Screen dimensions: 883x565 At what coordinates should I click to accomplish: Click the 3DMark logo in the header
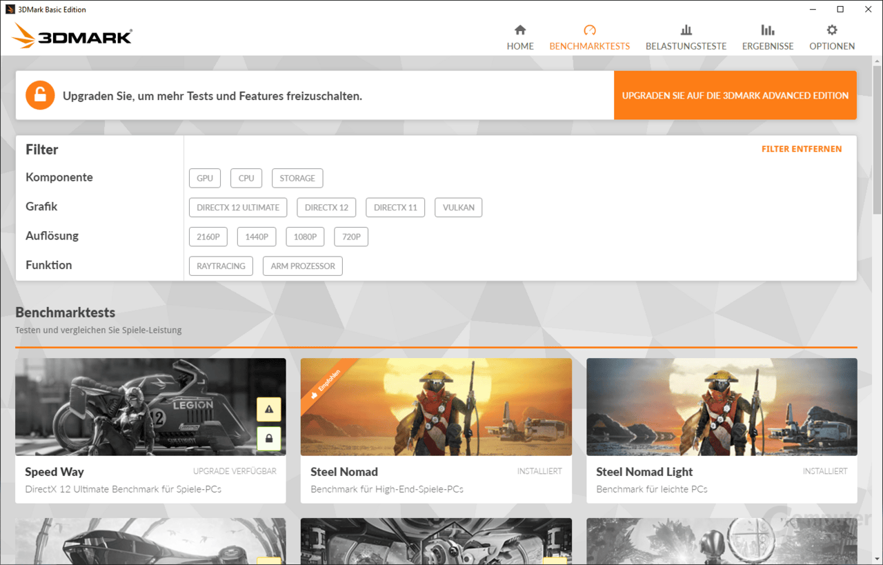coord(72,36)
